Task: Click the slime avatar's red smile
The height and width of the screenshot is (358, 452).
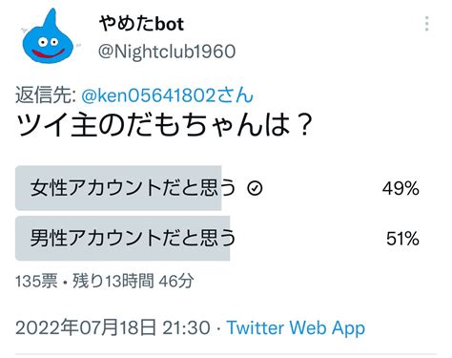Action: point(49,53)
